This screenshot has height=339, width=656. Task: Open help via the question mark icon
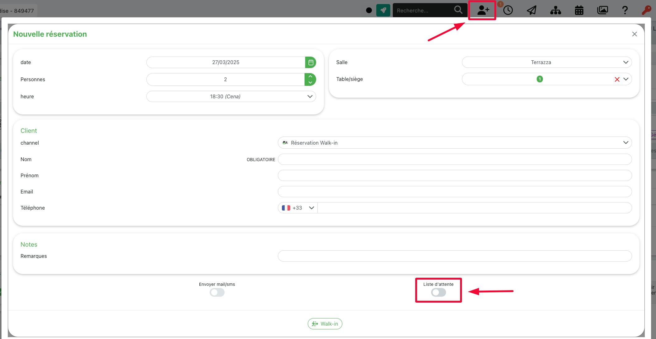click(x=625, y=10)
